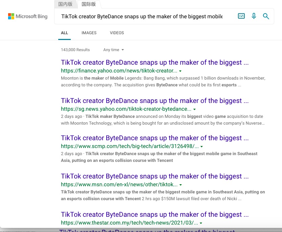Viewport: 282px width, 232px height.
Task: Open the VIDEOS results tab
Action: click(117, 33)
